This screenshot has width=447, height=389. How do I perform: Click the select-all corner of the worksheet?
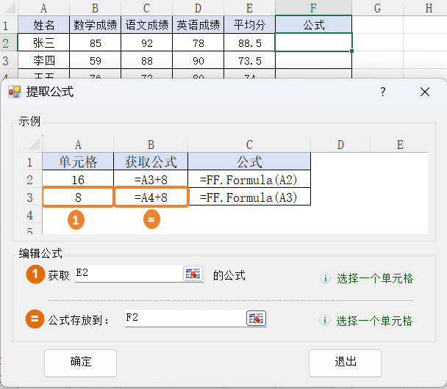[7, 8]
